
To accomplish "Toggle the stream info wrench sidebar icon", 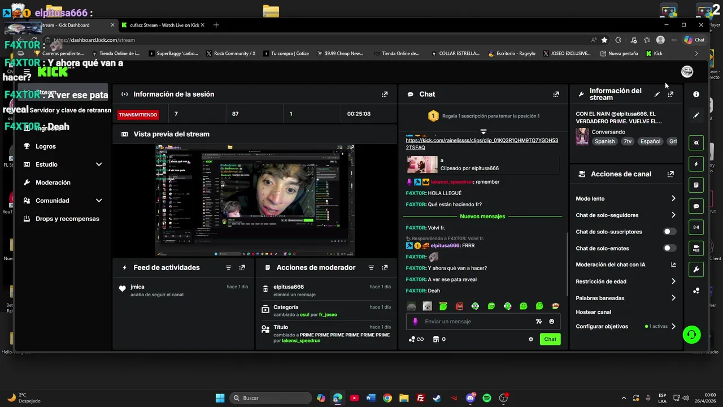I will coord(696,270).
